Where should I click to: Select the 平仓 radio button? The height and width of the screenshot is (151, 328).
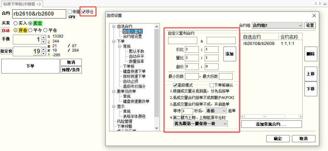point(45,30)
